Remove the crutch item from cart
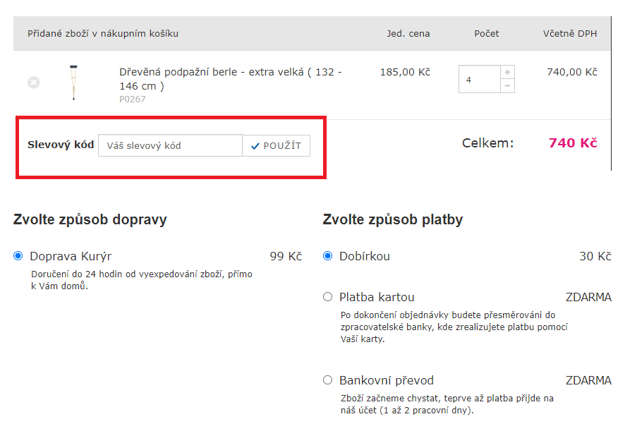Viewport: 625px width, 443px height. (33, 83)
